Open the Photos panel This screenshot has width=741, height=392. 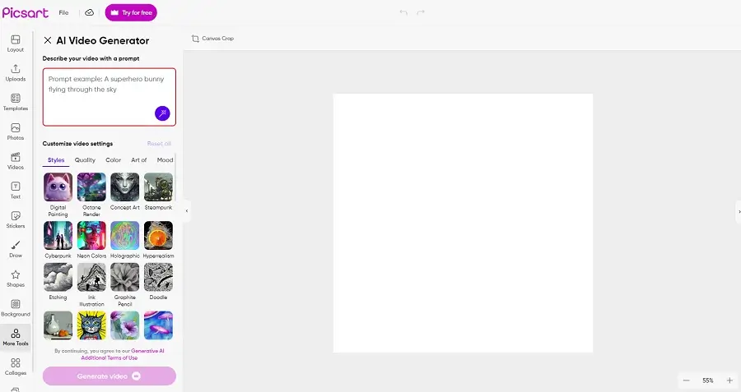[x=16, y=132]
